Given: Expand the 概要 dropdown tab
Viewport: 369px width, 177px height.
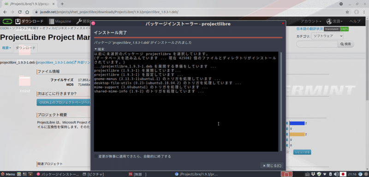Looking at the screenshot, I should click(6, 48).
